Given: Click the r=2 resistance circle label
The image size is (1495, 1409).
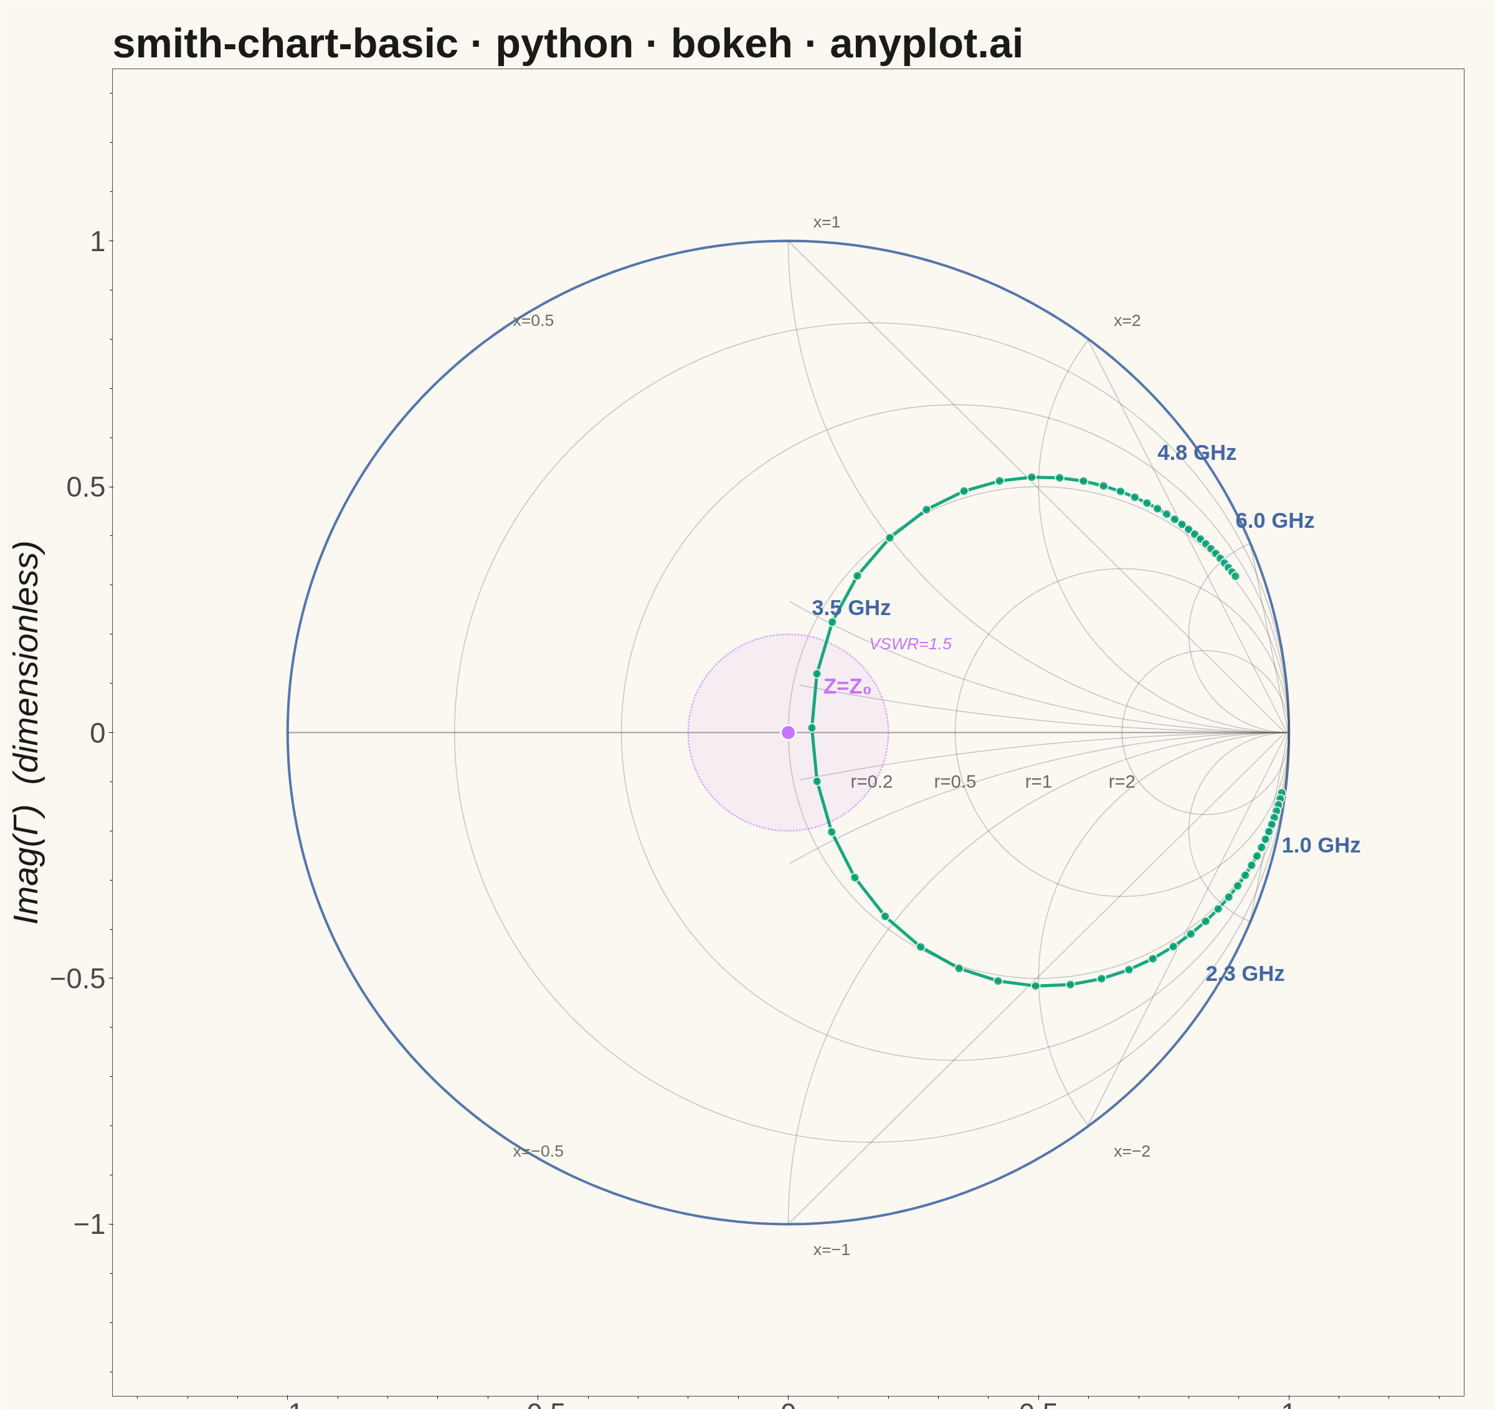Looking at the screenshot, I should click(x=1121, y=781).
